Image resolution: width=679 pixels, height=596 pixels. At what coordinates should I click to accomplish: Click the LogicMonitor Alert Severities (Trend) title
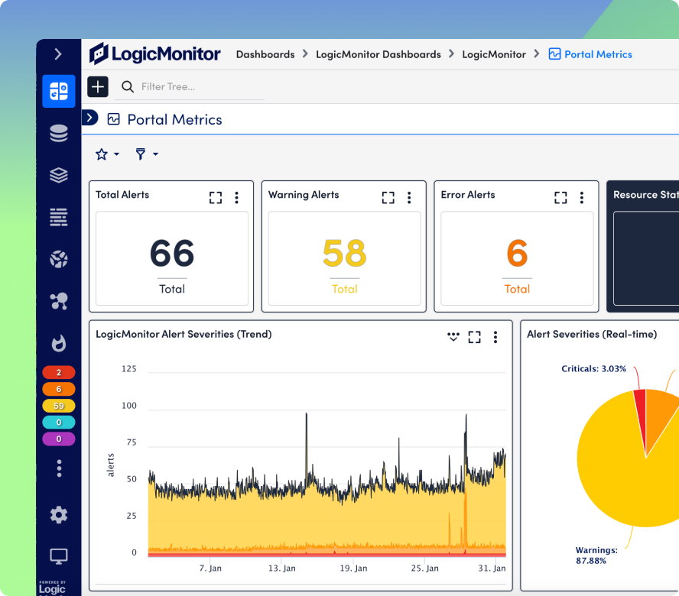click(184, 334)
